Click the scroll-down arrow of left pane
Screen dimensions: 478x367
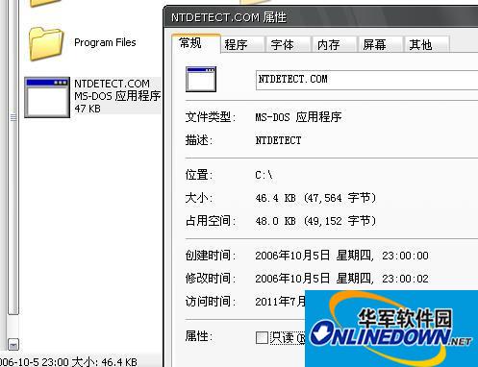[13, 345]
